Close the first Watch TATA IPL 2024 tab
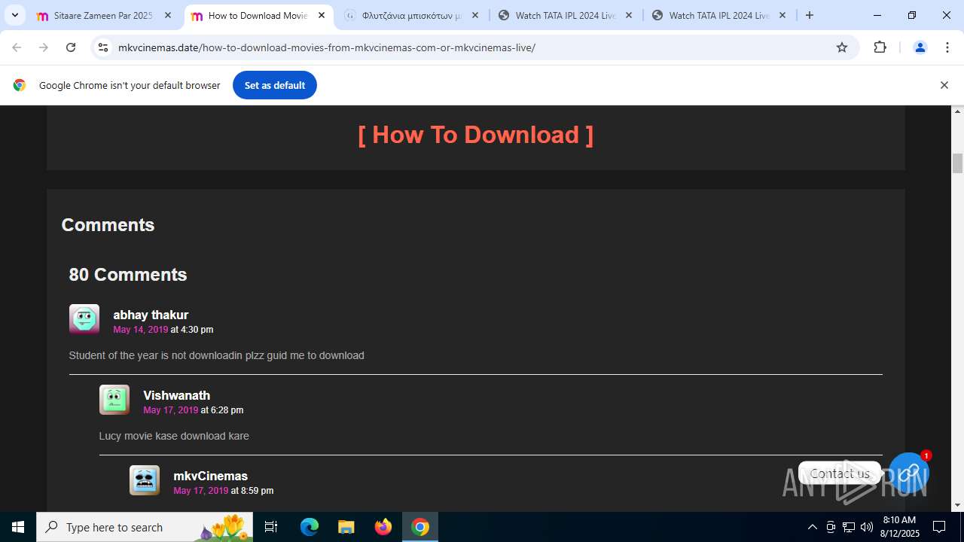 tap(629, 15)
